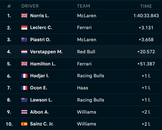Click the British flag beside Norris L.
162x130 pixels.
click(x=24, y=16)
